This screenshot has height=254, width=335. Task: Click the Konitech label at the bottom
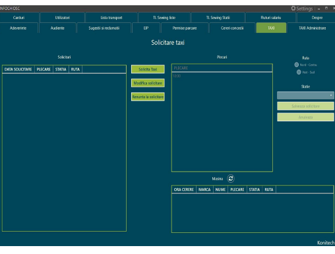(x=326, y=243)
